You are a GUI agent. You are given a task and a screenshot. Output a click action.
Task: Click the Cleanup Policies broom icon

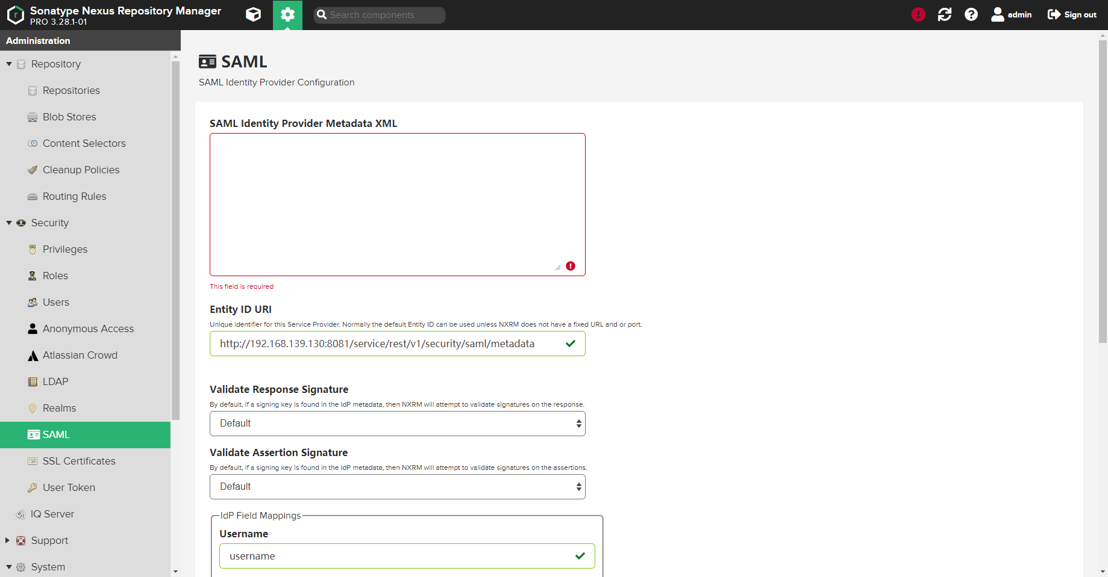click(x=33, y=170)
